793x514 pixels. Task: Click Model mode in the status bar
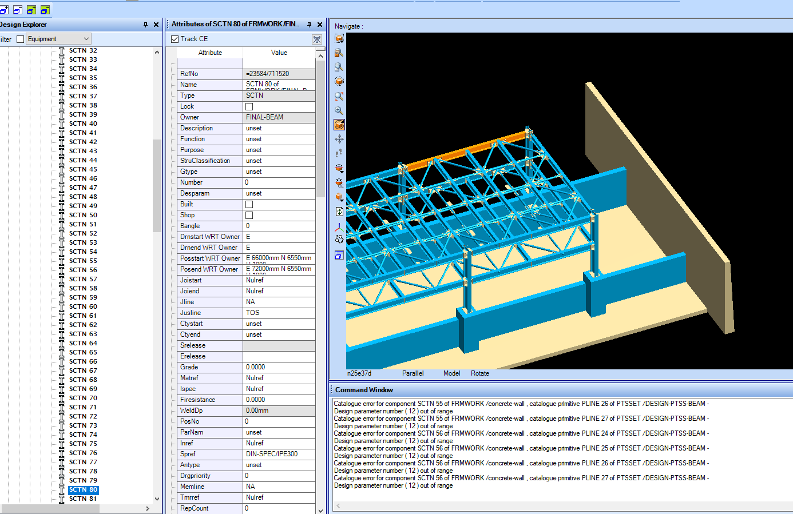(x=451, y=373)
